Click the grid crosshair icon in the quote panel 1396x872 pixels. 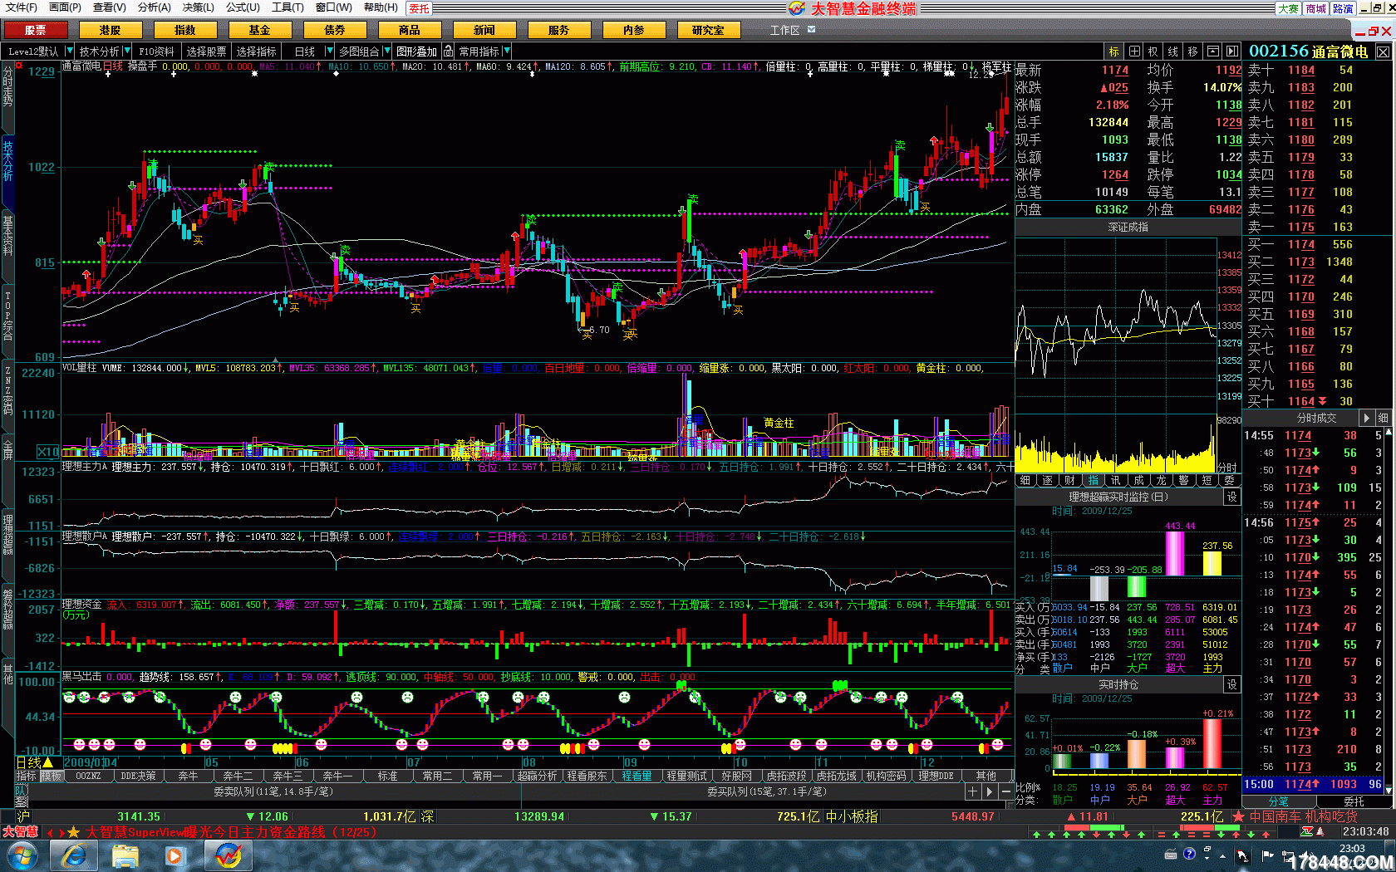(1133, 51)
